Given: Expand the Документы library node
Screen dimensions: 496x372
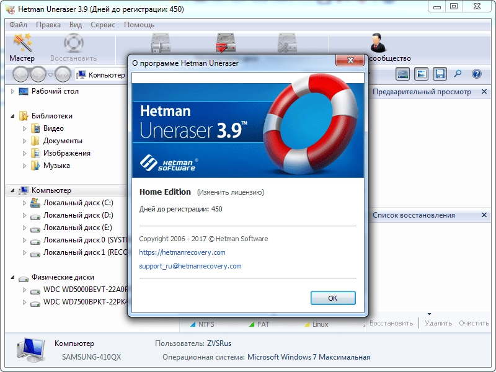Looking at the screenshot, I should tap(24, 141).
